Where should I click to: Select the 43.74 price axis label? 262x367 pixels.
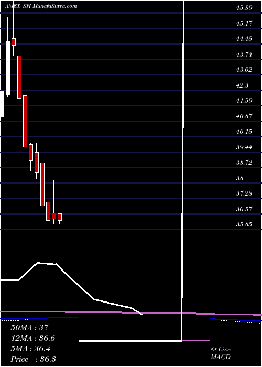244,55
